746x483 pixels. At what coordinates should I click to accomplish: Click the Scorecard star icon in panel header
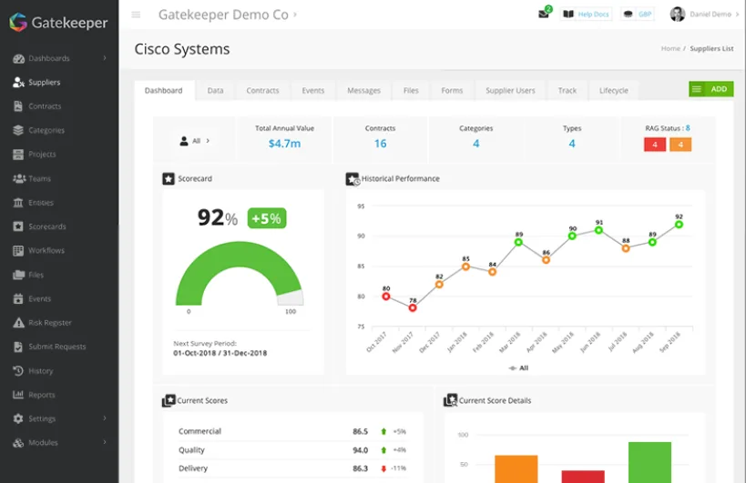(169, 179)
